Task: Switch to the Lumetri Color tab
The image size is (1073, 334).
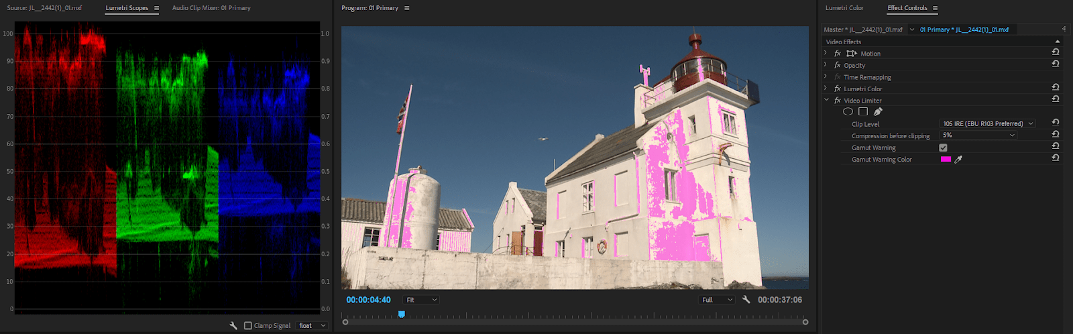Action: click(844, 8)
